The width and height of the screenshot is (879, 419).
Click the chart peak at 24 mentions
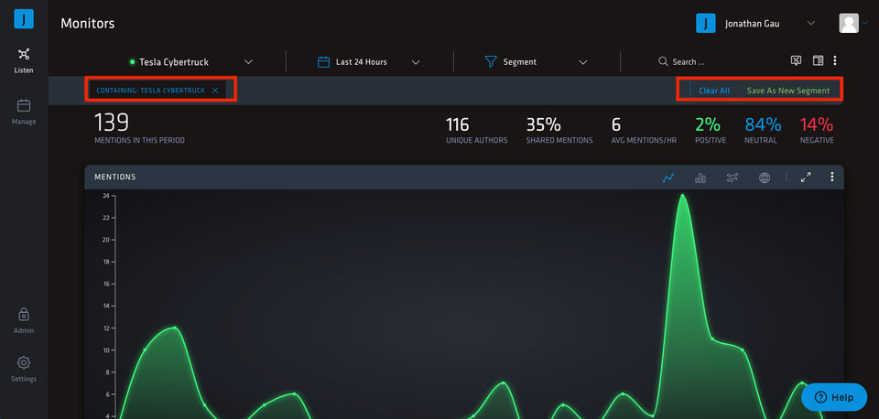(682, 196)
